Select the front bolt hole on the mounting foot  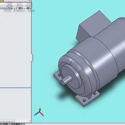point(84,100)
